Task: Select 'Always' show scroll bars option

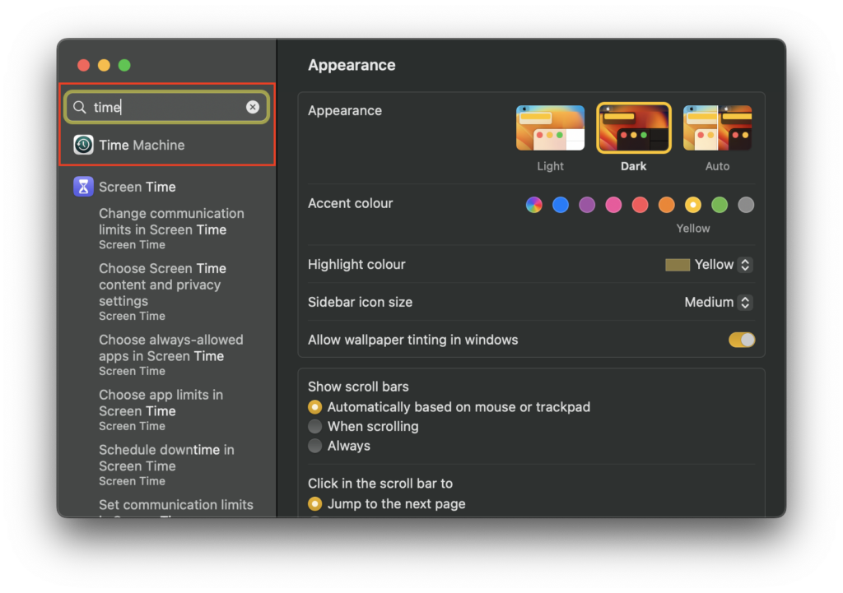Action: 315,446
